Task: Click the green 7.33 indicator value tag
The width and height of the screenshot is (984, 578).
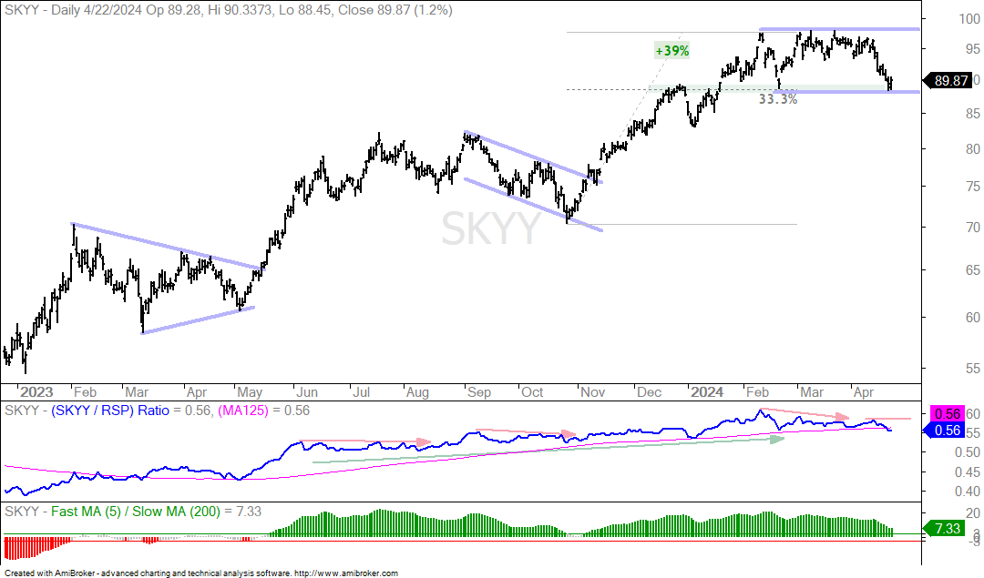Action: 947,529
